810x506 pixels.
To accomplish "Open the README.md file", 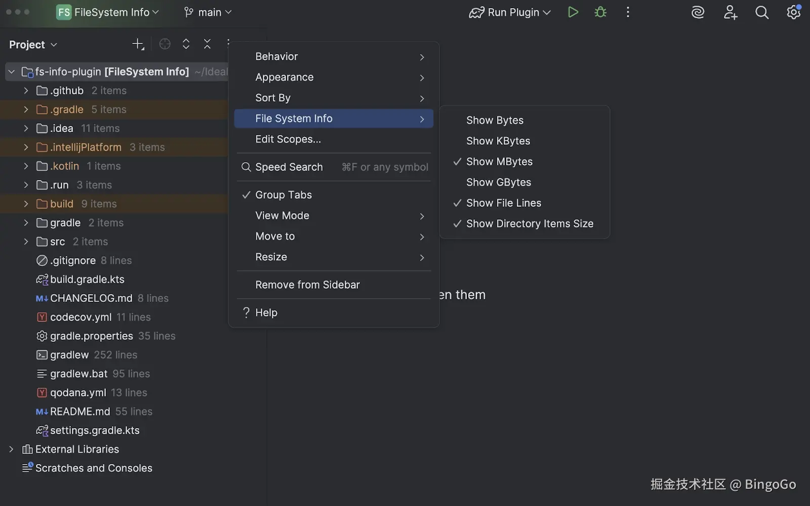I will click(79, 411).
